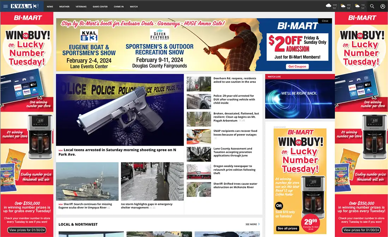Open the Weather menu
This screenshot has width=388, height=237.
[x=64, y=7]
